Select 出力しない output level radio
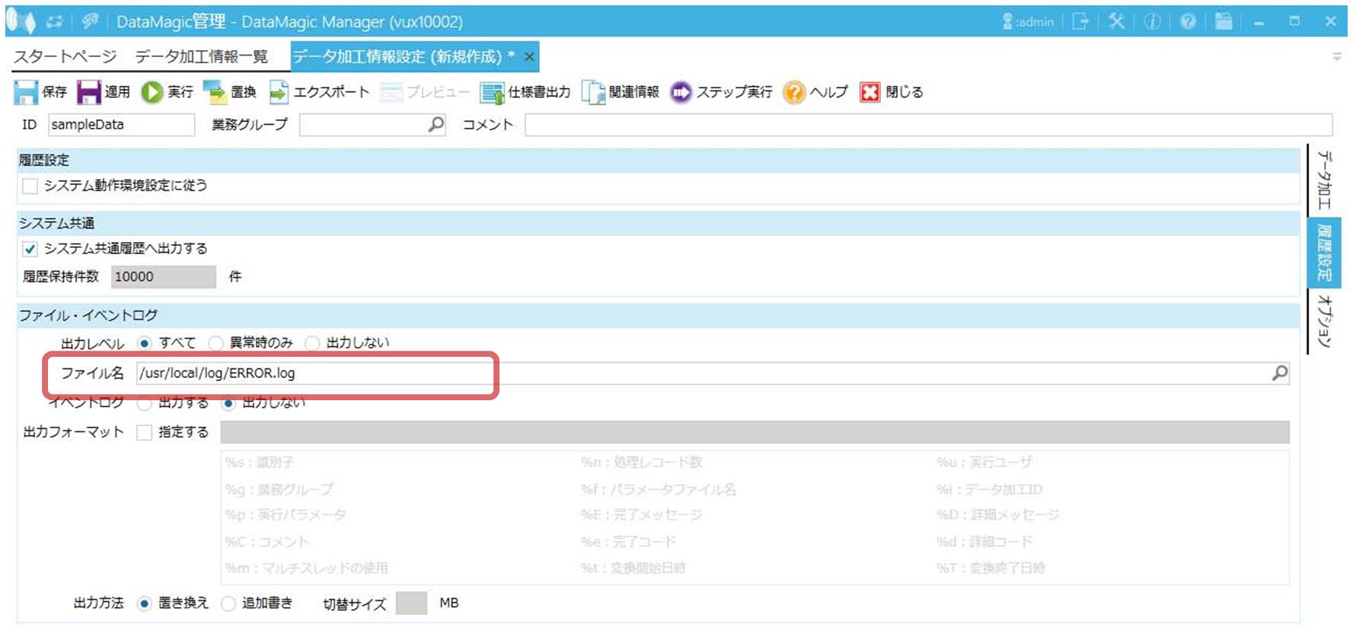1353x633 pixels. (x=312, y=343)
